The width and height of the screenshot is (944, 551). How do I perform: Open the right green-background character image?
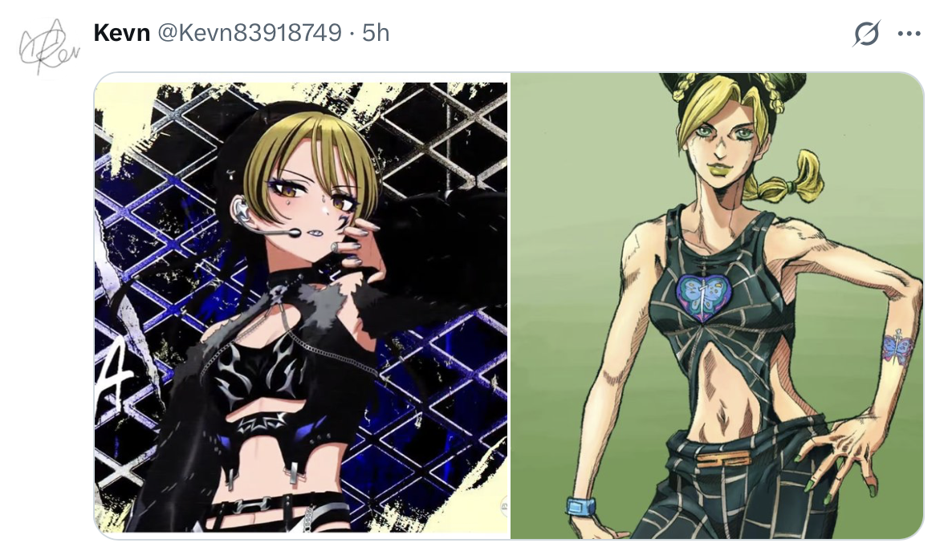pos(716,306)
